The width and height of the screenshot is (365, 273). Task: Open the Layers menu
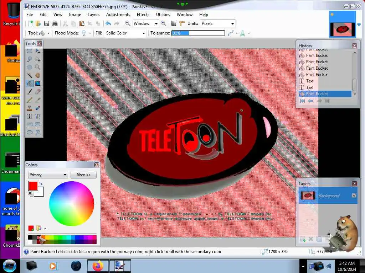pos(94,14)
